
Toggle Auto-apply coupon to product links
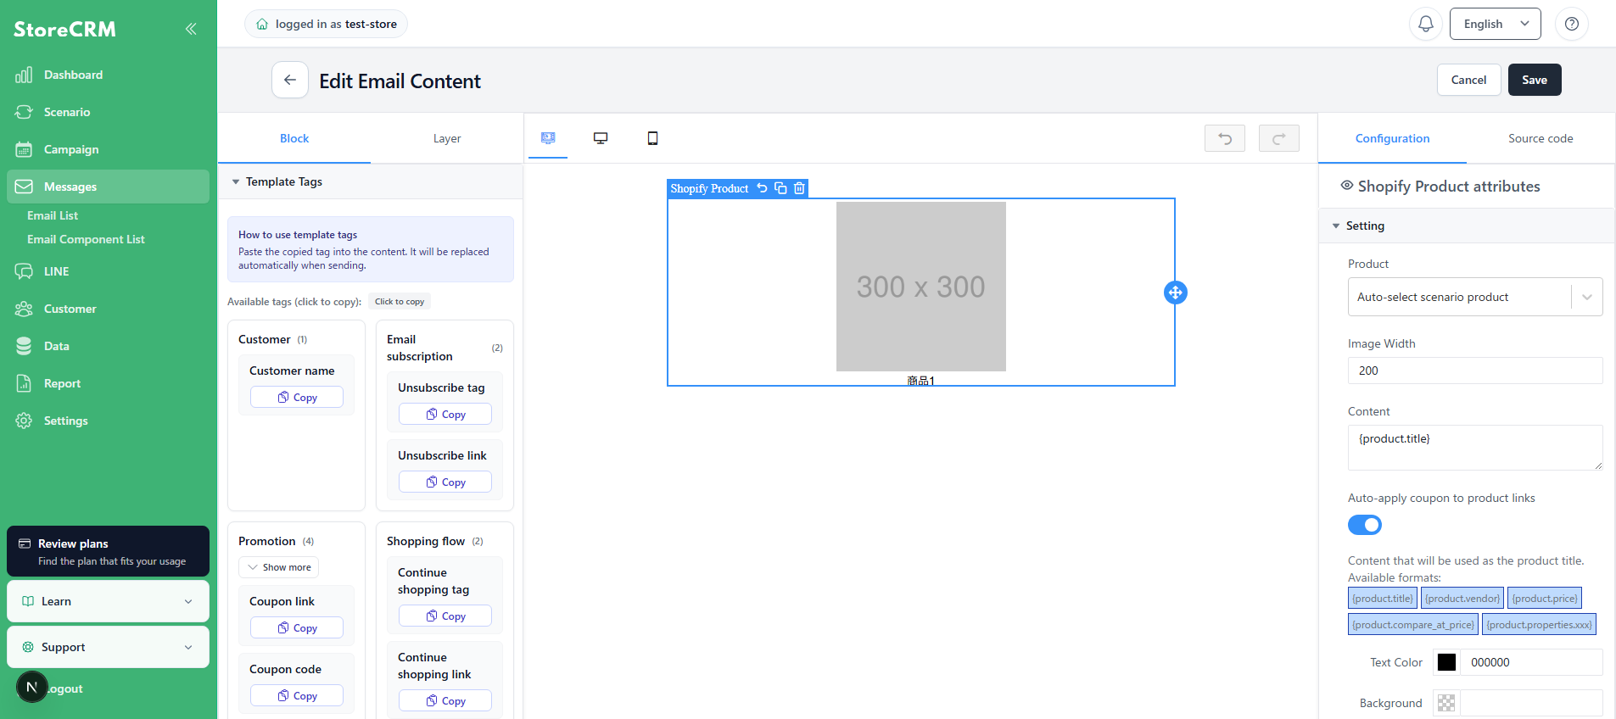[x=1365, y=525]
